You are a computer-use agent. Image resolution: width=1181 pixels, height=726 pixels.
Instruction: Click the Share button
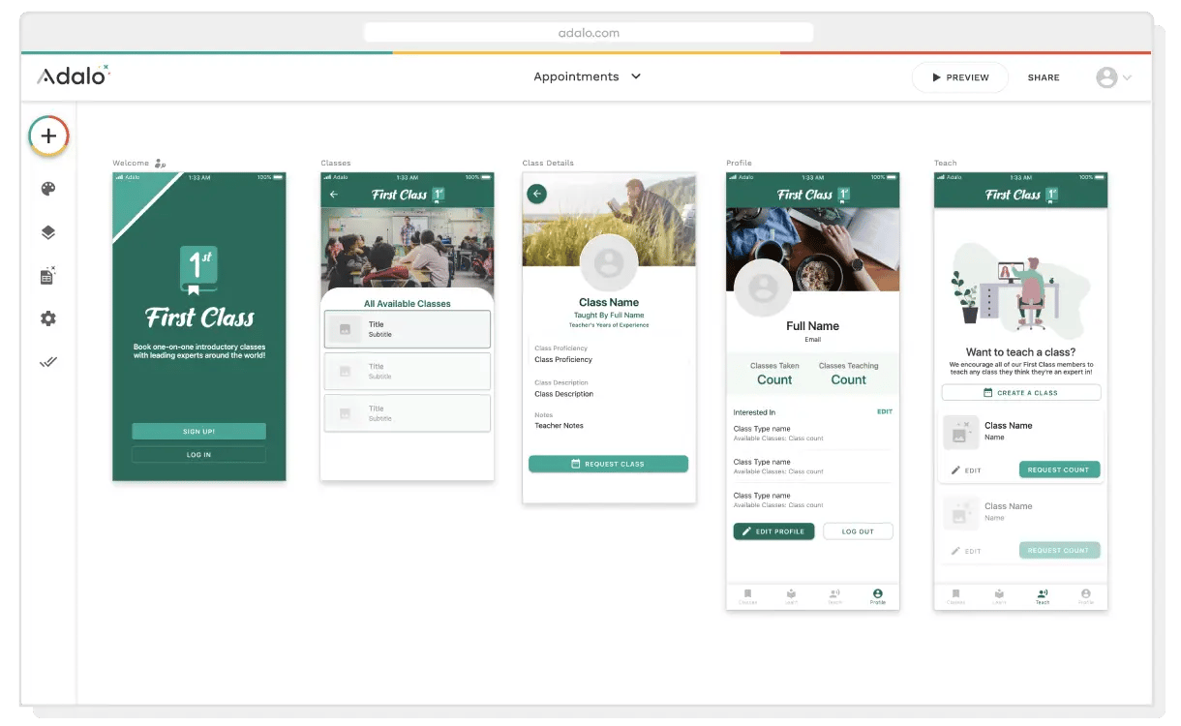click(1044, 77)
